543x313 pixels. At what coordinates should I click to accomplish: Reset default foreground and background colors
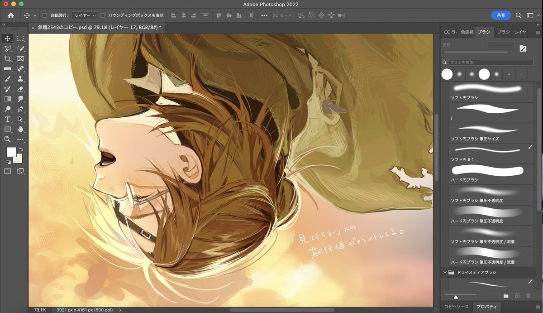[8, 162]
